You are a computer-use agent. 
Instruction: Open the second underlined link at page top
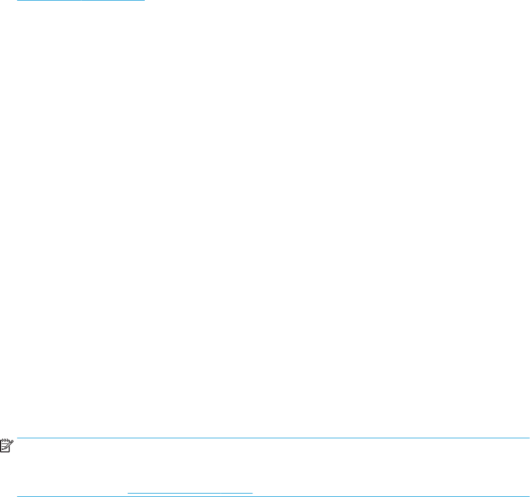(x=113, y=1)
